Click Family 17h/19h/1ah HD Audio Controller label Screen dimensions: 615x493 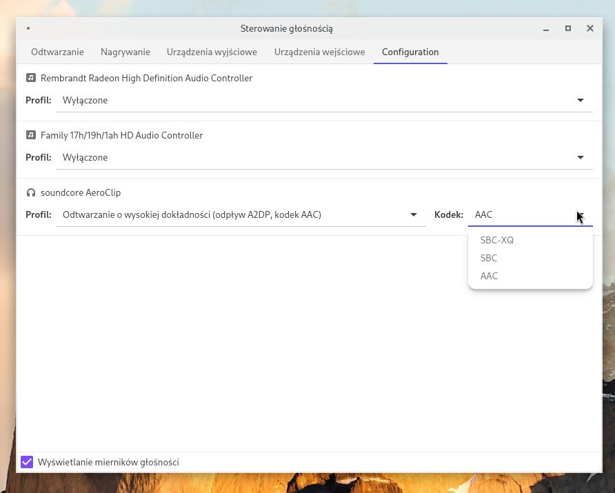click(121, 135)
